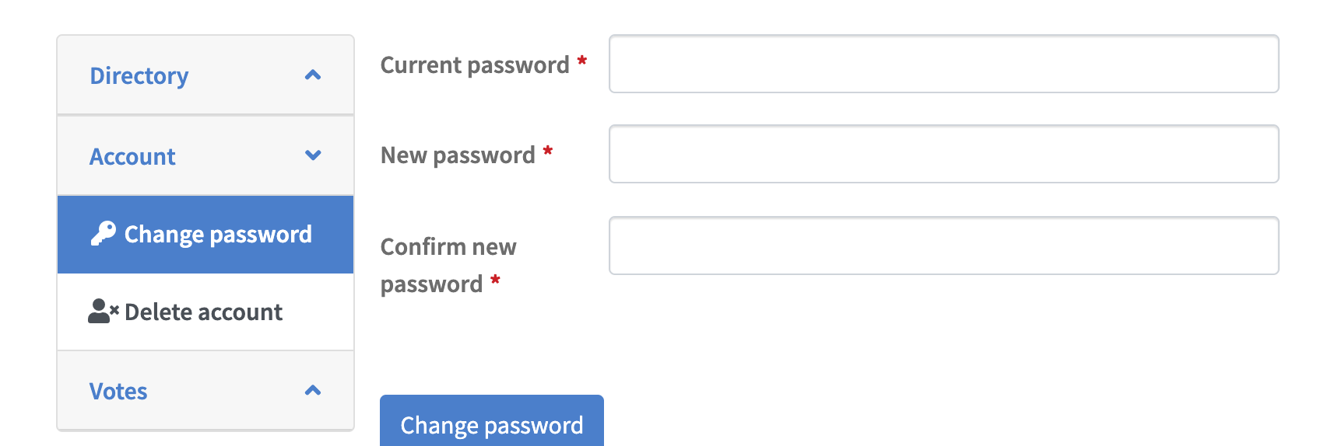Screen dimensions: 1317x446
Task: Click the red asterisk after Confirm new password
Action: (495, 280)
